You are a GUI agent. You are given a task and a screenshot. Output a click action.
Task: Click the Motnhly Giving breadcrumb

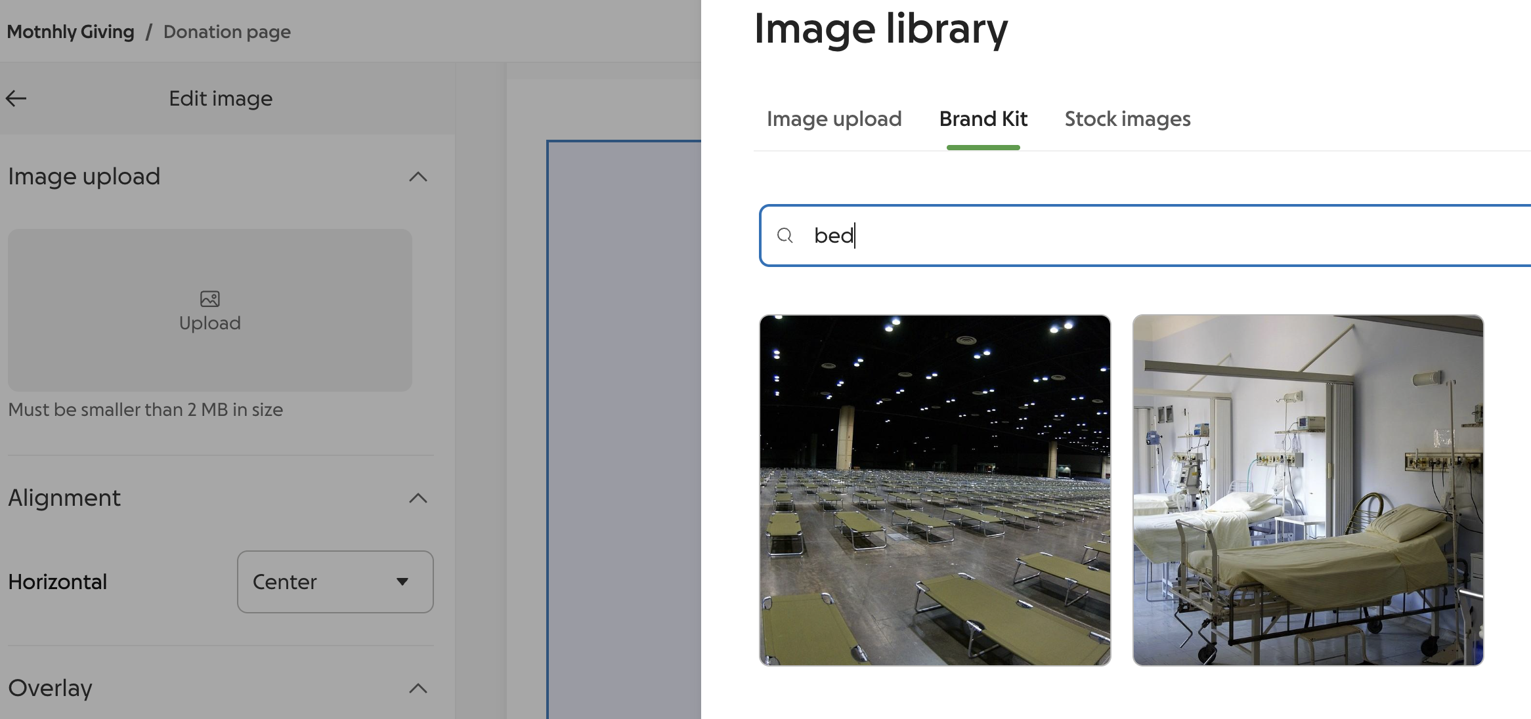click(70, 31)
